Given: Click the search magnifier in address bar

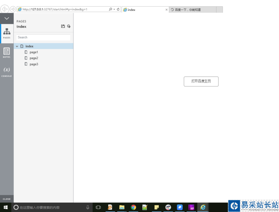Looking at the screenshot, I should [x=110, y=9].
